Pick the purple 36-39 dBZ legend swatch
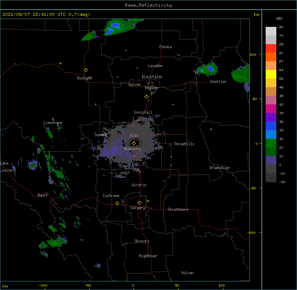 click(x=271, y=117)
